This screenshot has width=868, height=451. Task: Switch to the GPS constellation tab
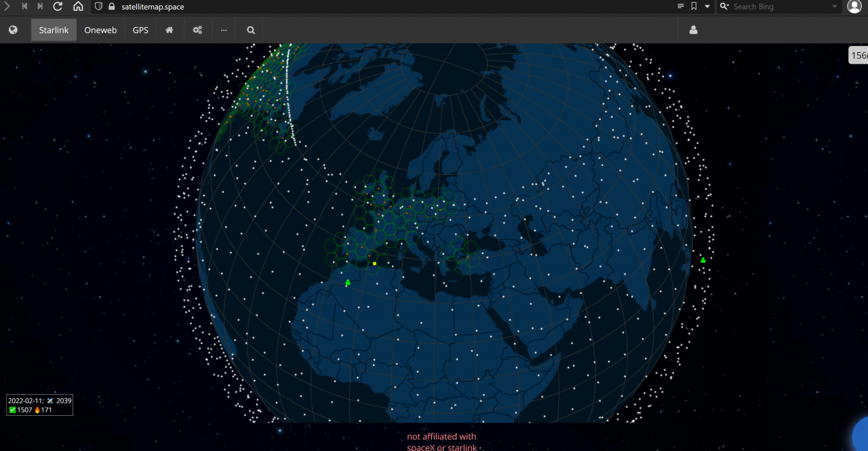pyautogui.click(x=140, y=30)
